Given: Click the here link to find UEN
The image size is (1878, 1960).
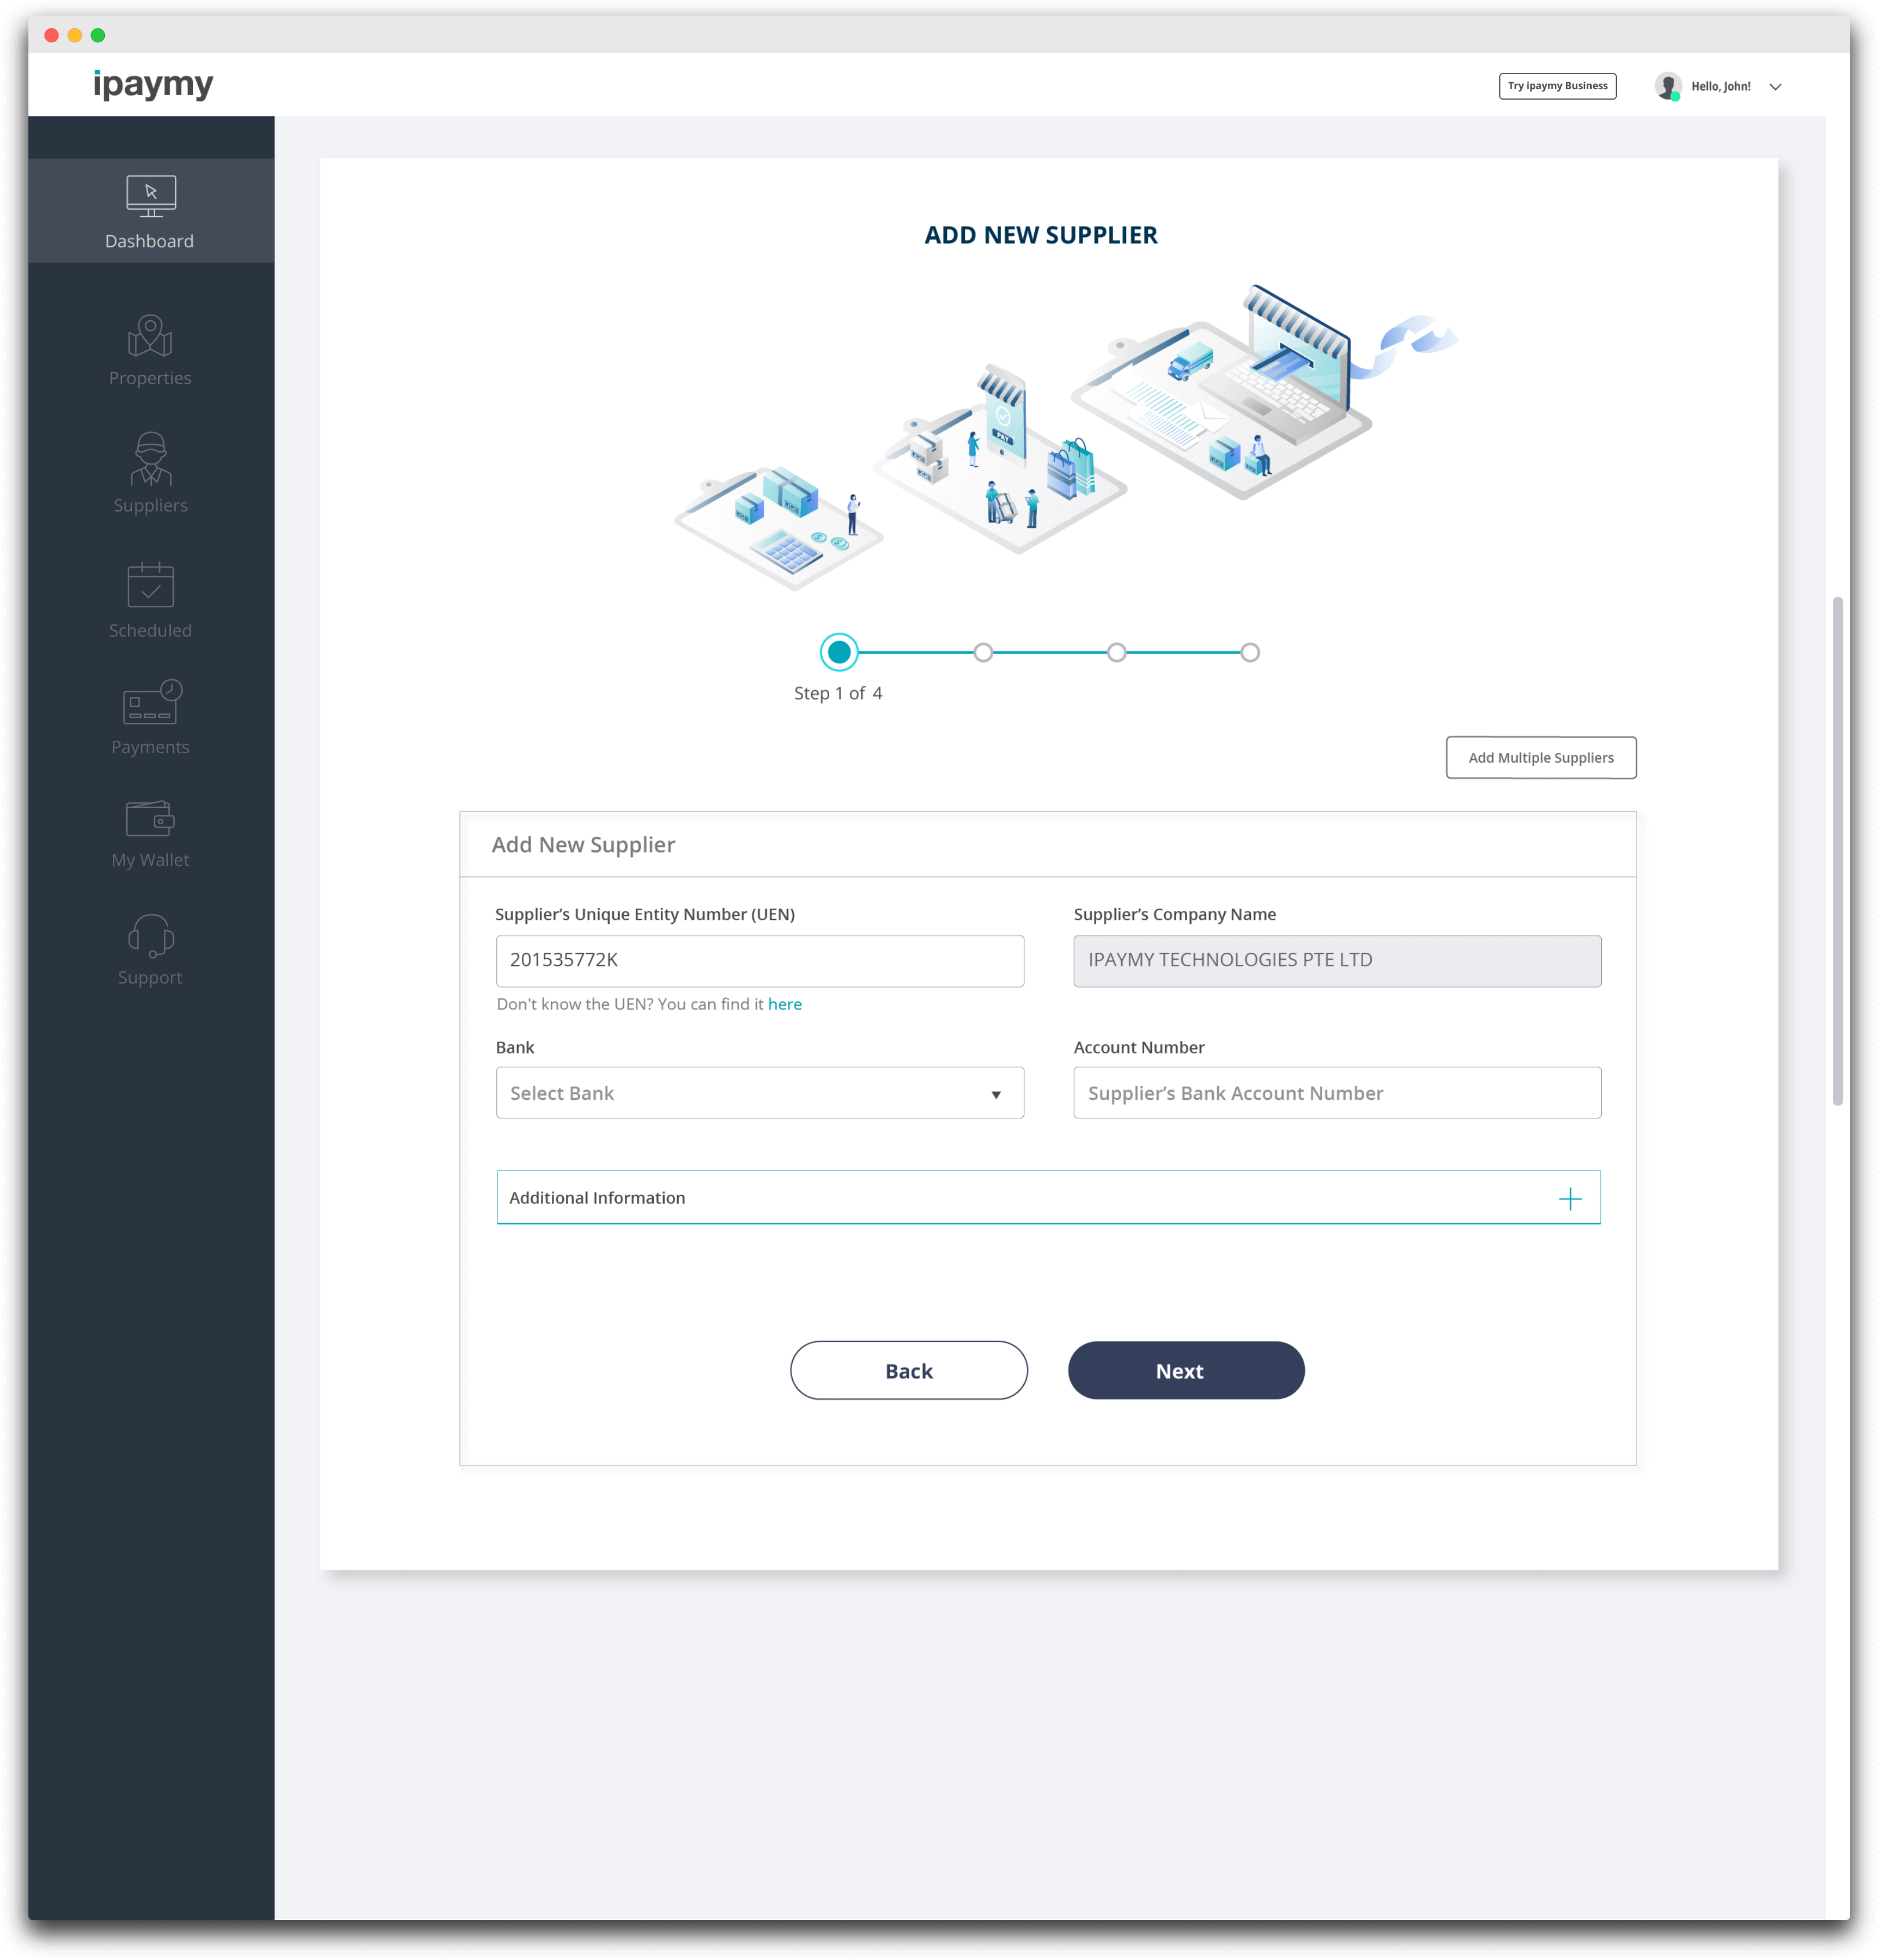Looking at the screenshot, I should click(785, 1004).
